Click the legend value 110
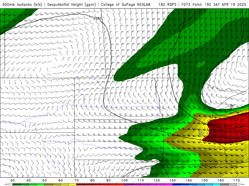 [x=141, y=180]
